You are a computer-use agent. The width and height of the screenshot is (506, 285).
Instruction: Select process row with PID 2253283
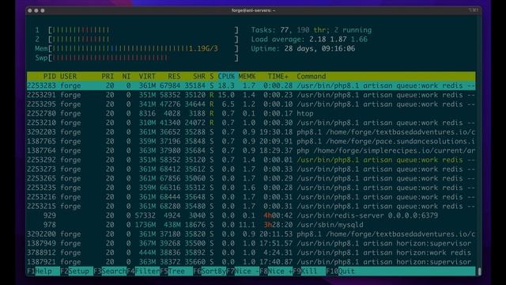tap(251, 85)
